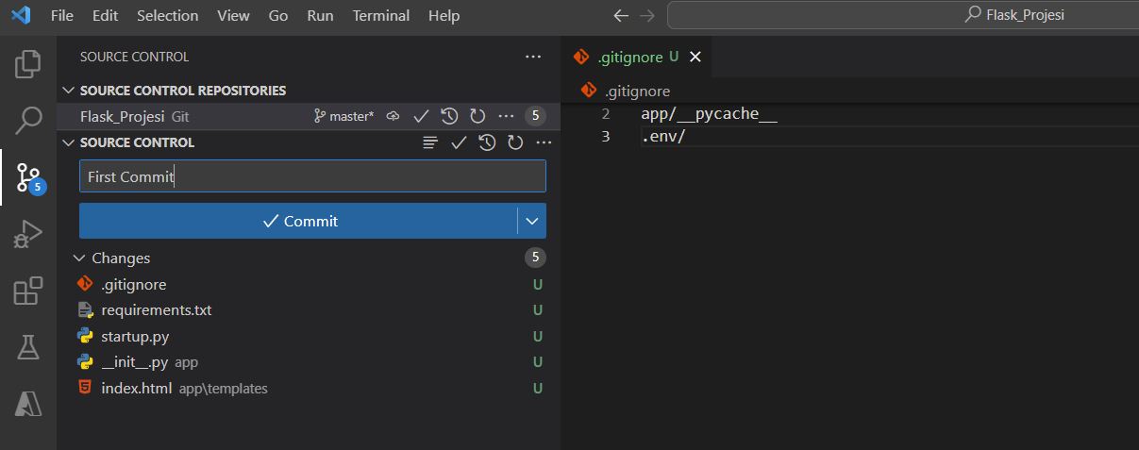Toggle the view as tree/list icon
Screen dimensions: 1139x450
tap(430, 142)
